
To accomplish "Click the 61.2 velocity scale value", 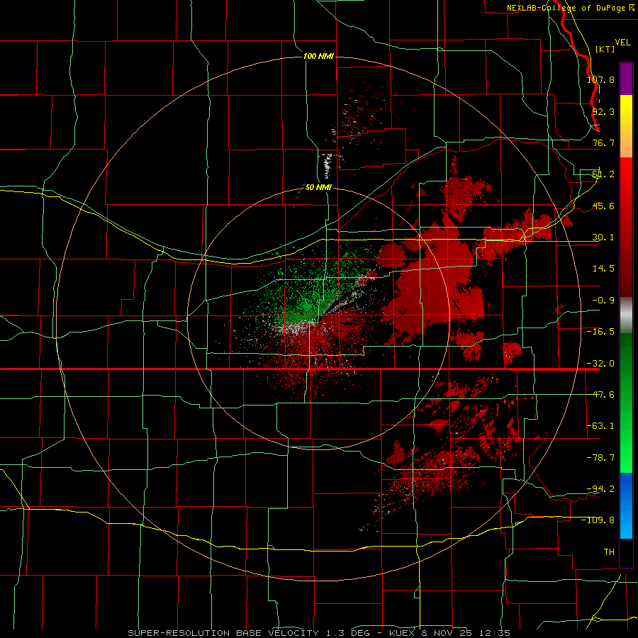I will click(603, 174).
